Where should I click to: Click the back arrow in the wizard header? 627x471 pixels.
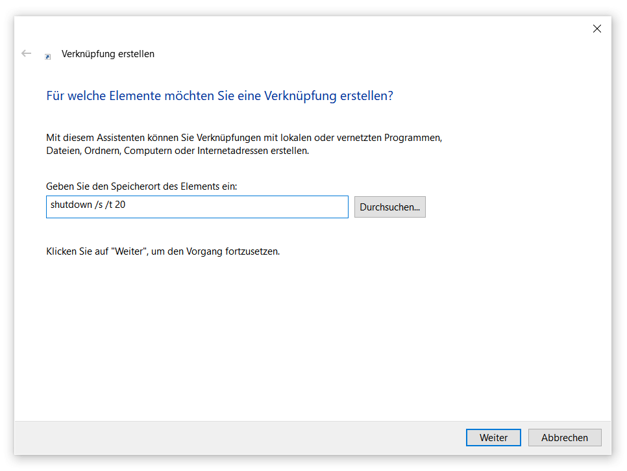[27, 54]
